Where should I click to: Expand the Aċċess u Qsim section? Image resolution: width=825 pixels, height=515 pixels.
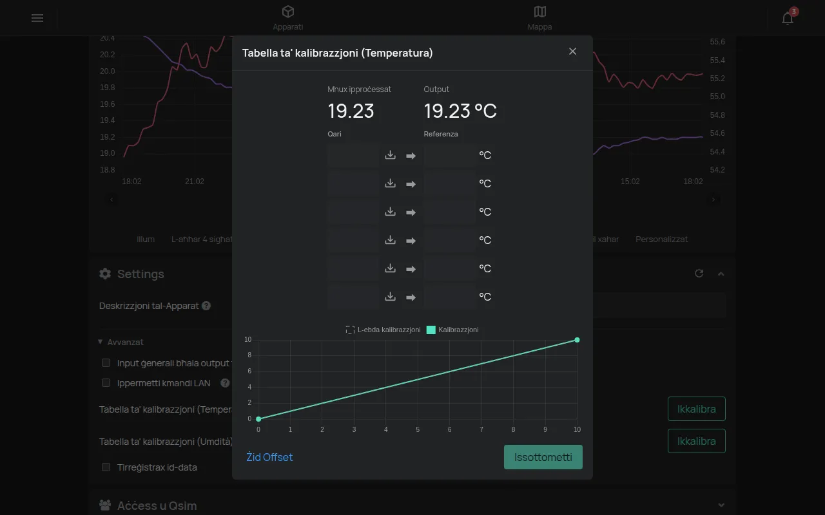pos(721,505)
